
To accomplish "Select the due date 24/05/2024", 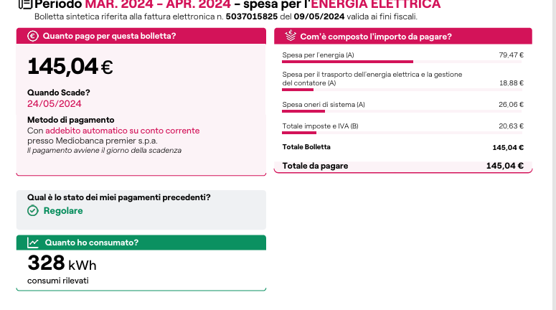I will tap(55, 103).
